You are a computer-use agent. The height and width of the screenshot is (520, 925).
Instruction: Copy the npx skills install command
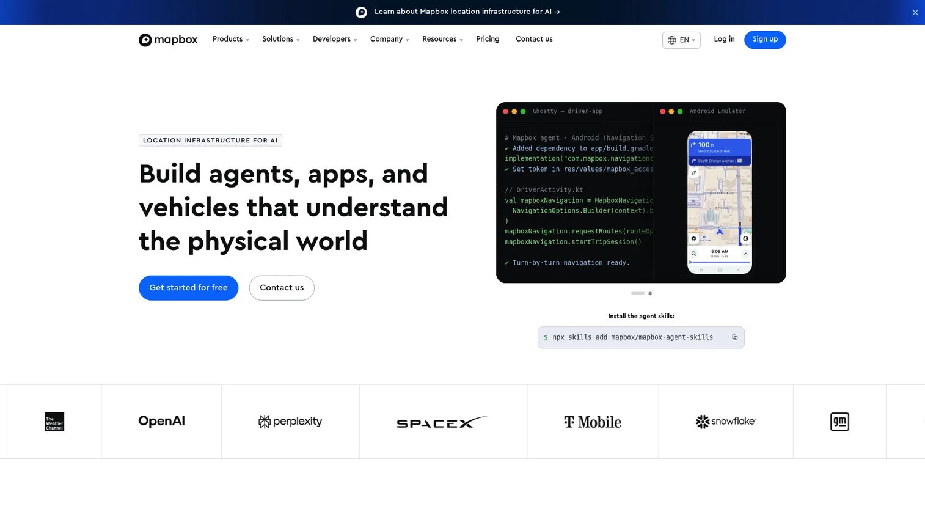coord(734,337)
